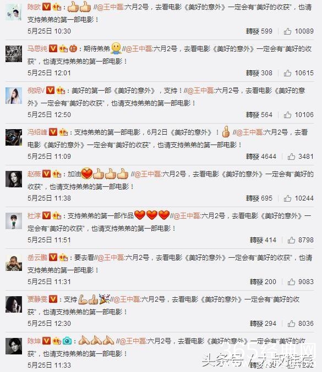The image size is (322, 372).
Task: Click the 转发 294 repost button
Action: tap(263, 323)
